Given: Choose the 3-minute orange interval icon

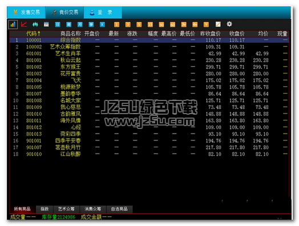Looking at the screenshot, I should pyautogui.click(x=128, y=25).
